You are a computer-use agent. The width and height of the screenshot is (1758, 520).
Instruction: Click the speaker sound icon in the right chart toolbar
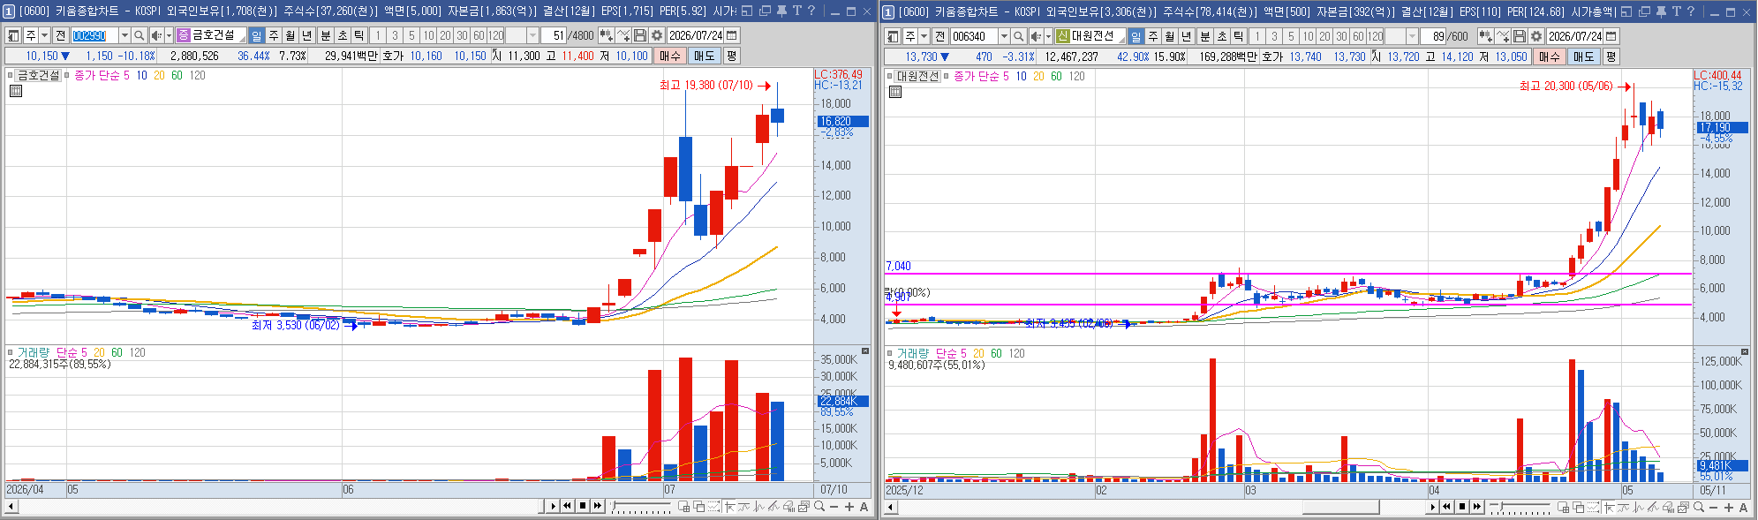(x=1036, y=36)
